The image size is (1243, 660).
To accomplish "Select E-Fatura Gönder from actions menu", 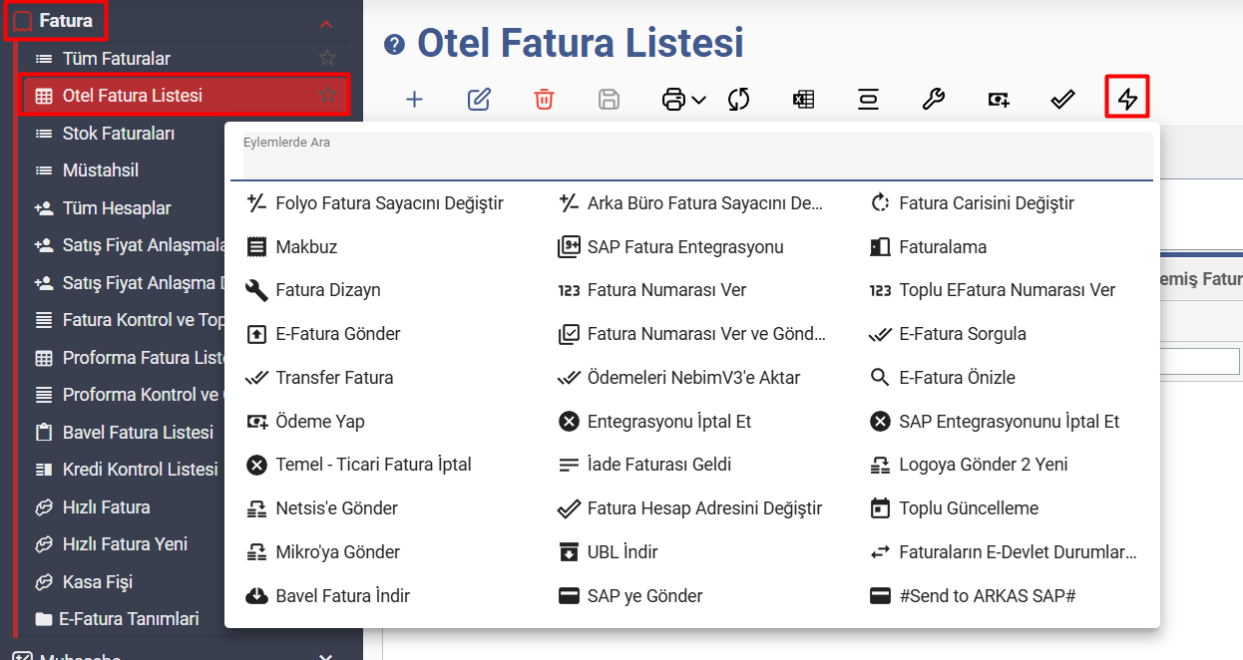I will point(338,334).
